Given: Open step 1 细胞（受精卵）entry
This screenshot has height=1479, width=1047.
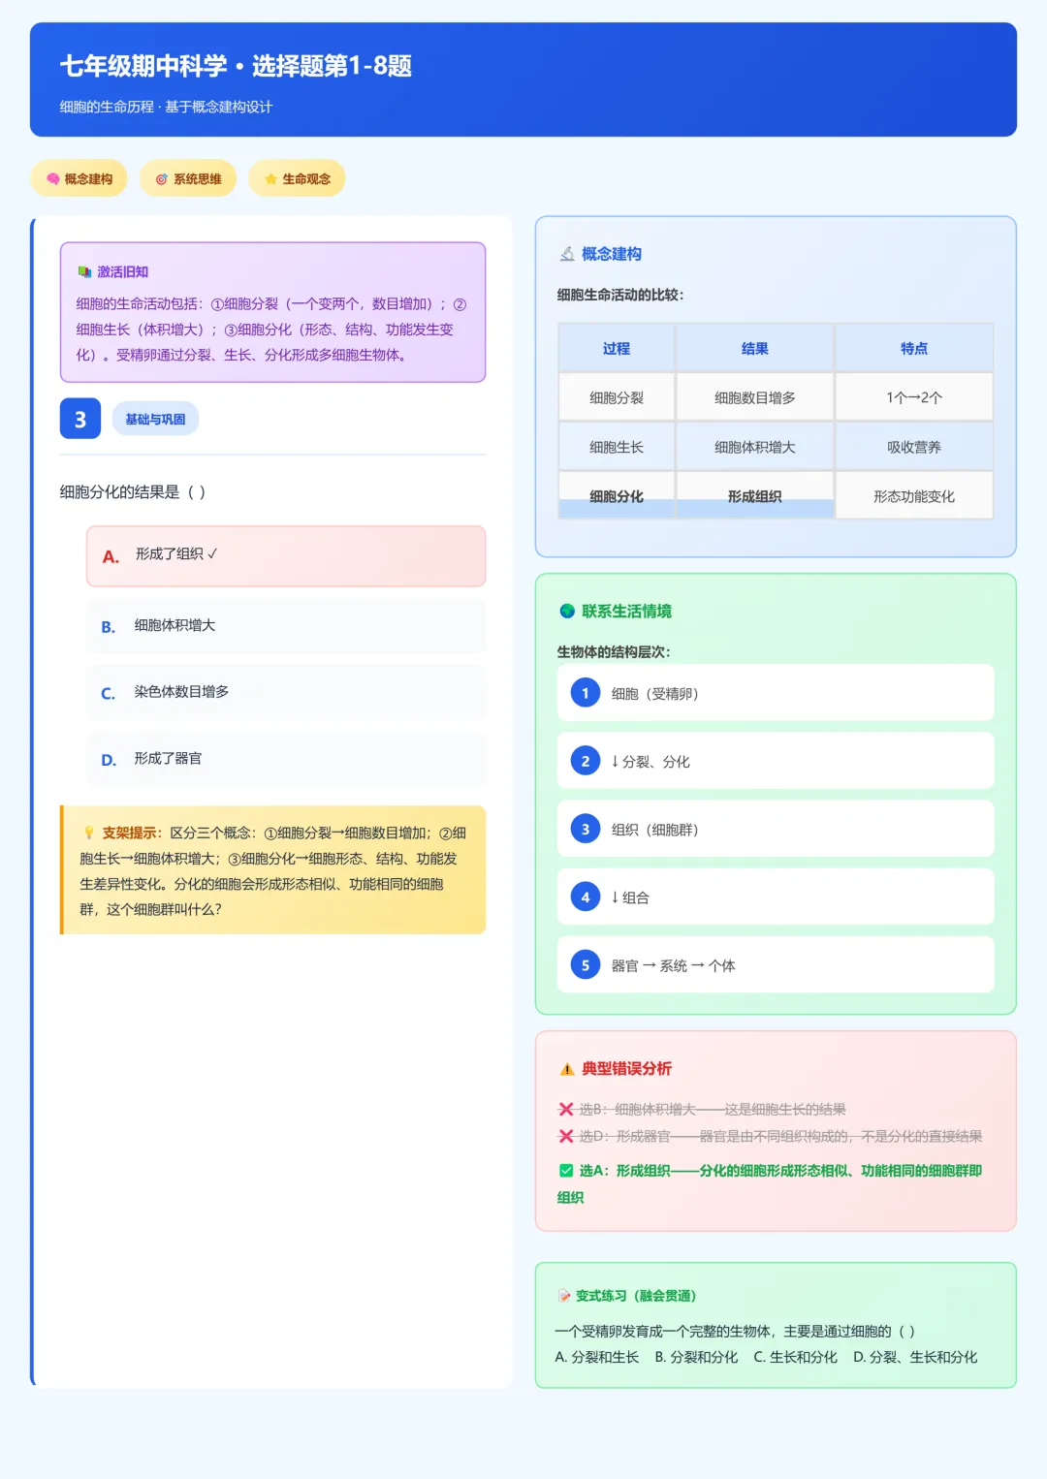Looking at the screenshot, I should click(x=775, y=692).
